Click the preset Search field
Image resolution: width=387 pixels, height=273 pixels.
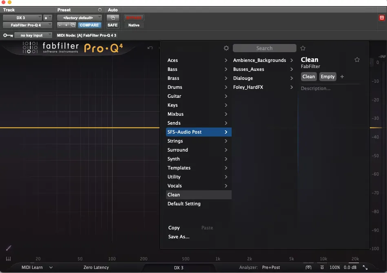click(x=264, y=48)
